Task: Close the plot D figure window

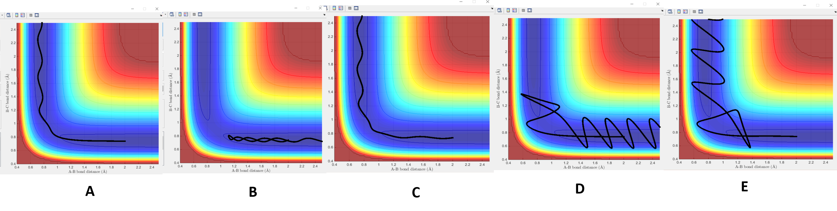Action: pyautogui.click(x=658, y=4)
